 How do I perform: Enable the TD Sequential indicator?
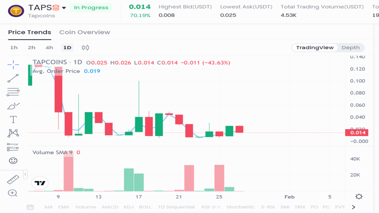(176, 207)
